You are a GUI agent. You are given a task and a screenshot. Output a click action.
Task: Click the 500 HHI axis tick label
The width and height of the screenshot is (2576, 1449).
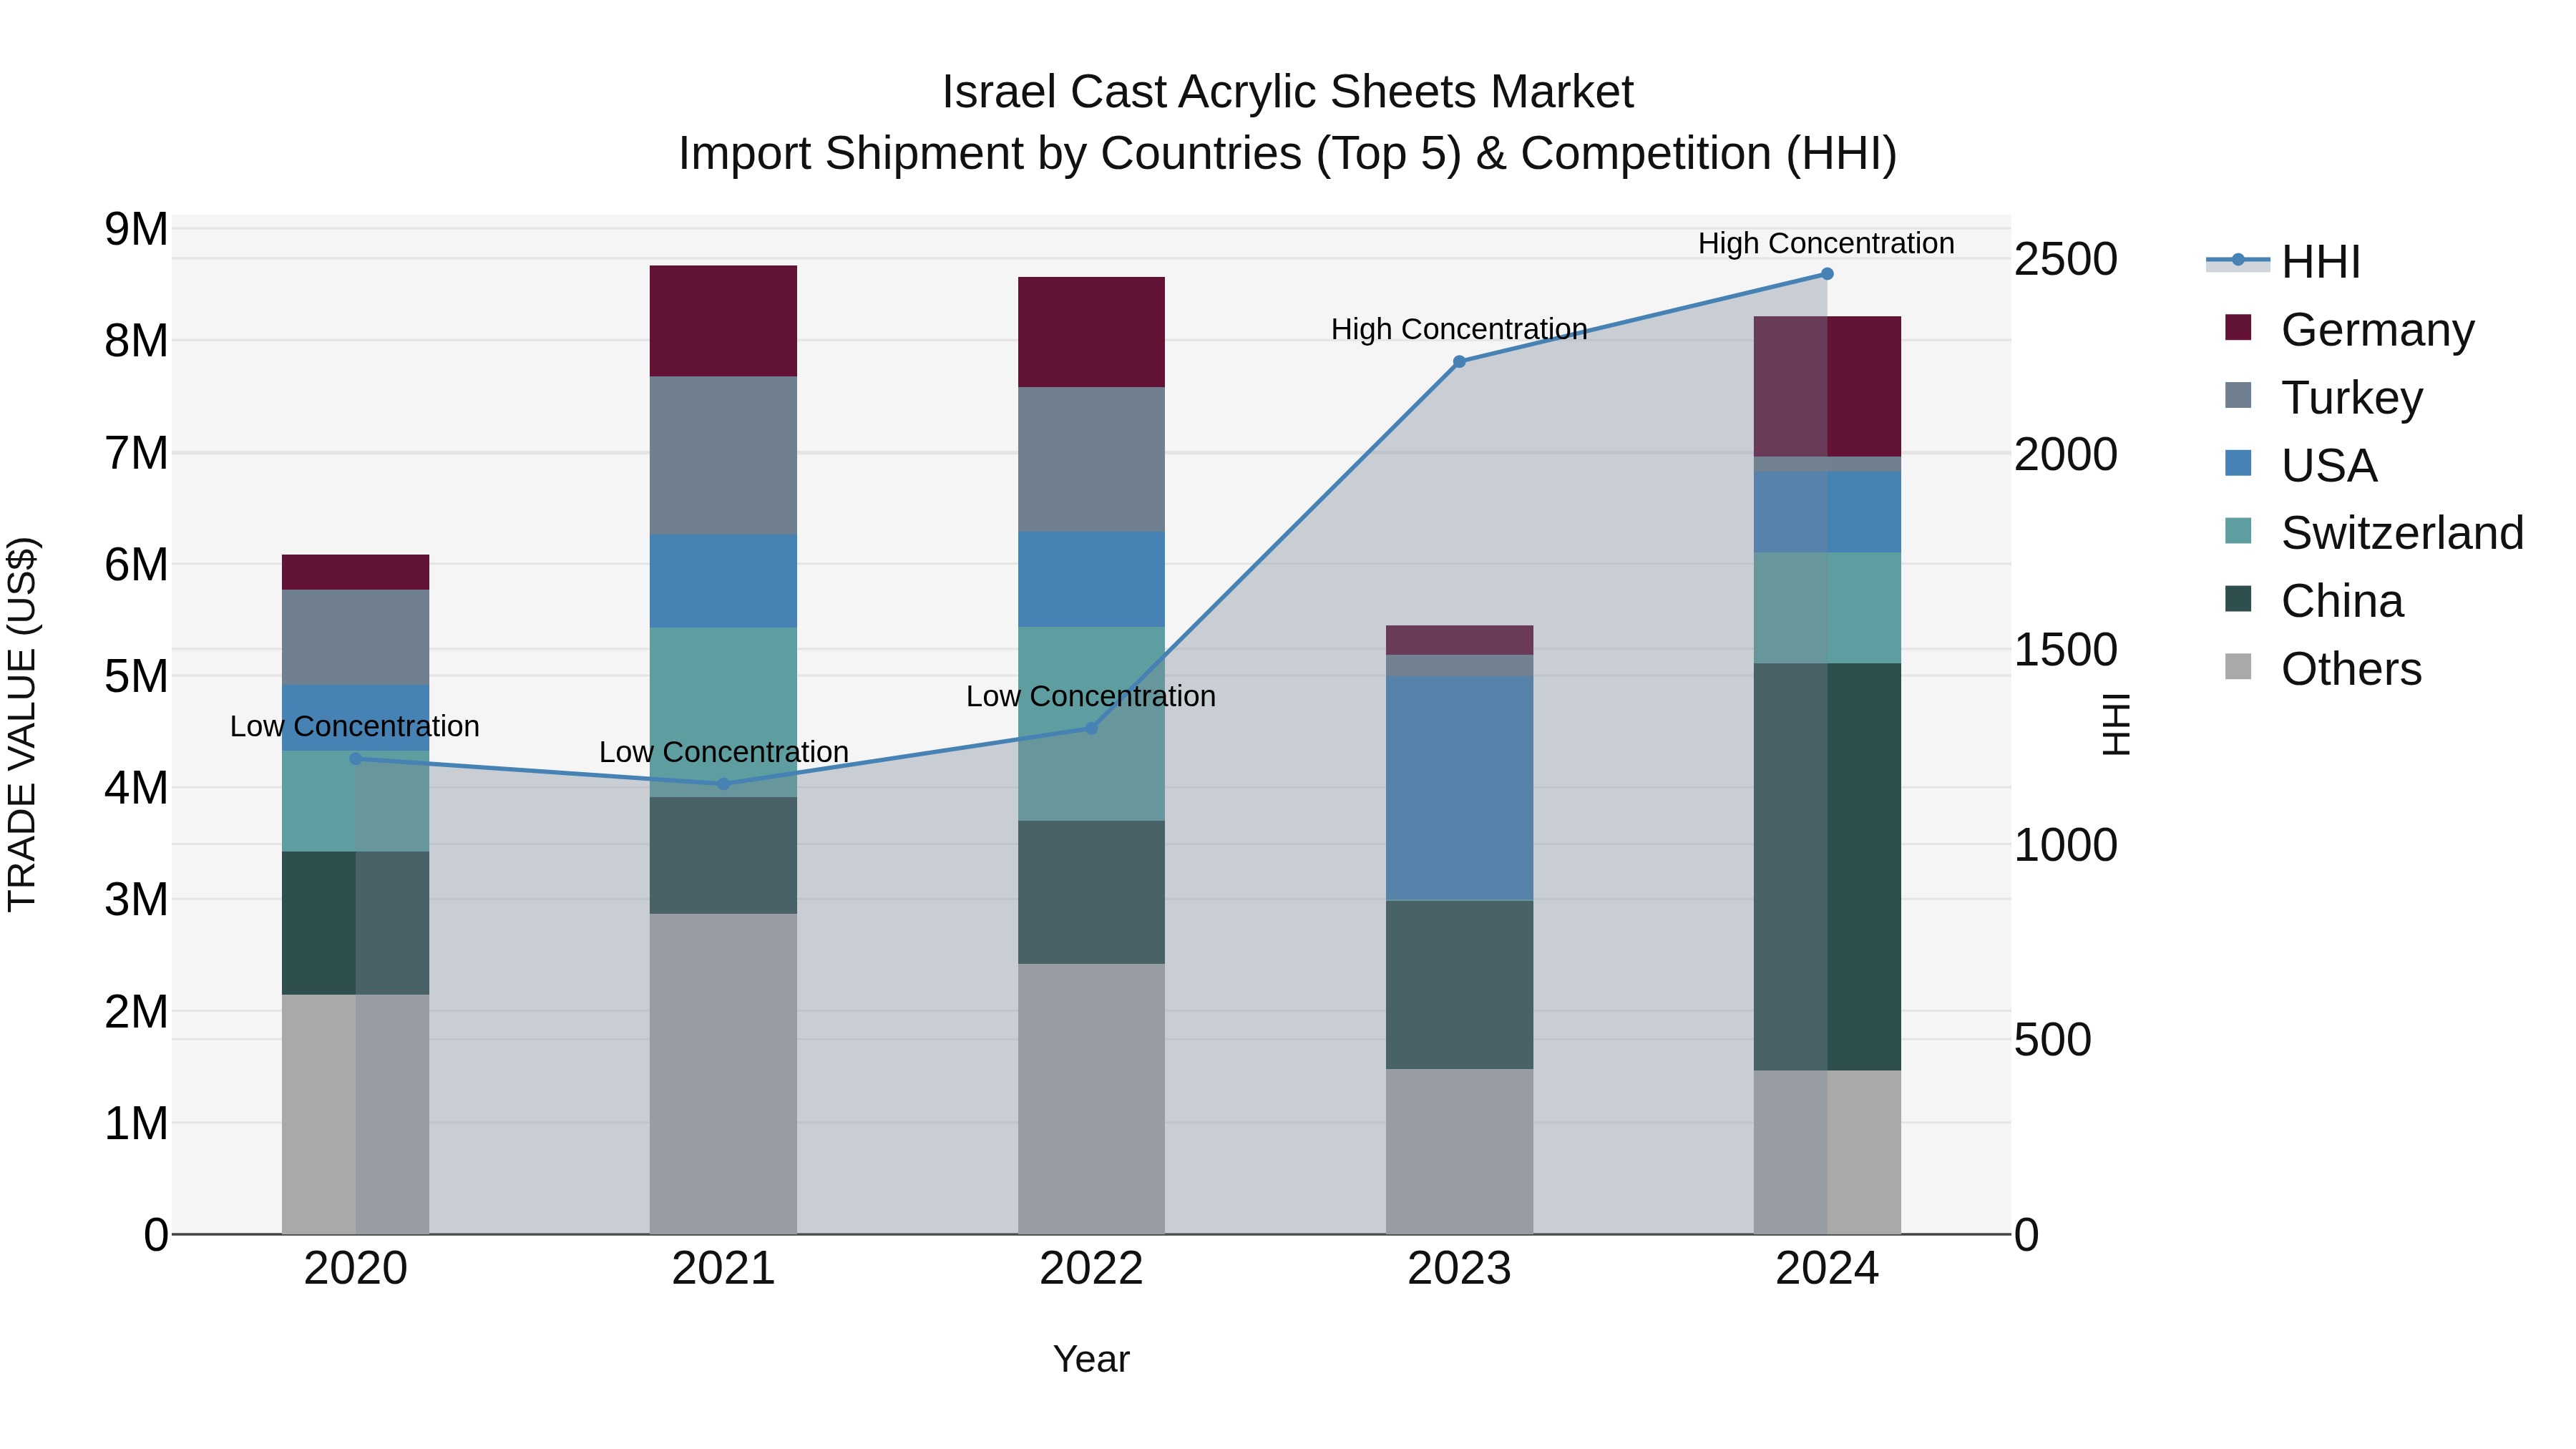(x=2052, y=1039)
